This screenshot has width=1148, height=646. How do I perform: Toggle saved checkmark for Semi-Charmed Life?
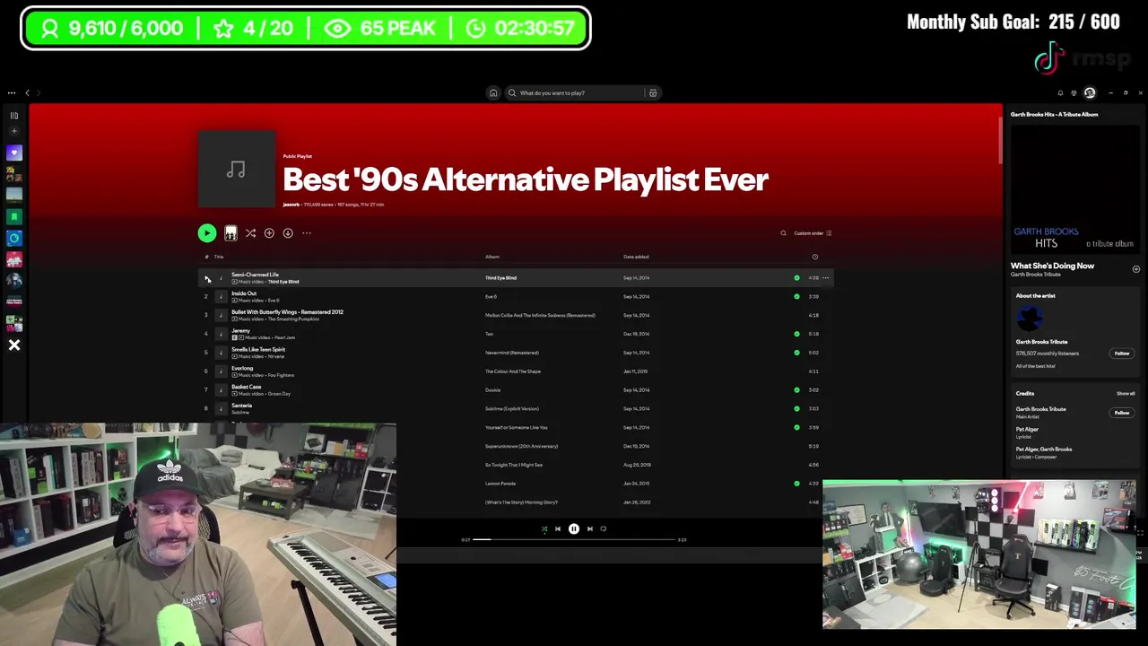point(796,278)
